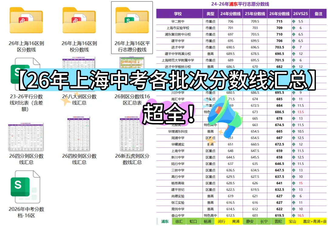Click the 学校 column header
328x226 pixels.
[179, 14]
